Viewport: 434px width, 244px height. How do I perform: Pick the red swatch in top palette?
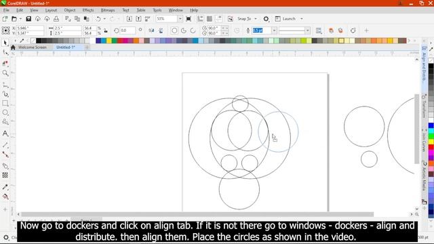[120, 41]
